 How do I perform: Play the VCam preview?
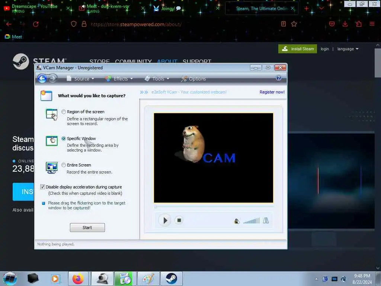pyautogui.click(x=165, y=220)
